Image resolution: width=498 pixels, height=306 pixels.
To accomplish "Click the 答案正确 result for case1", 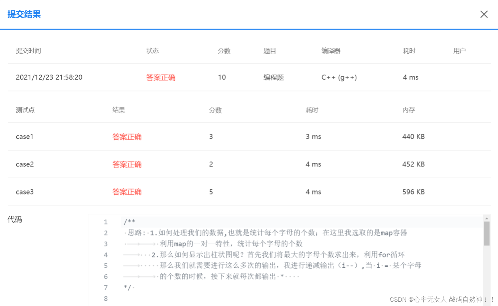I will [x=127, y=137].
